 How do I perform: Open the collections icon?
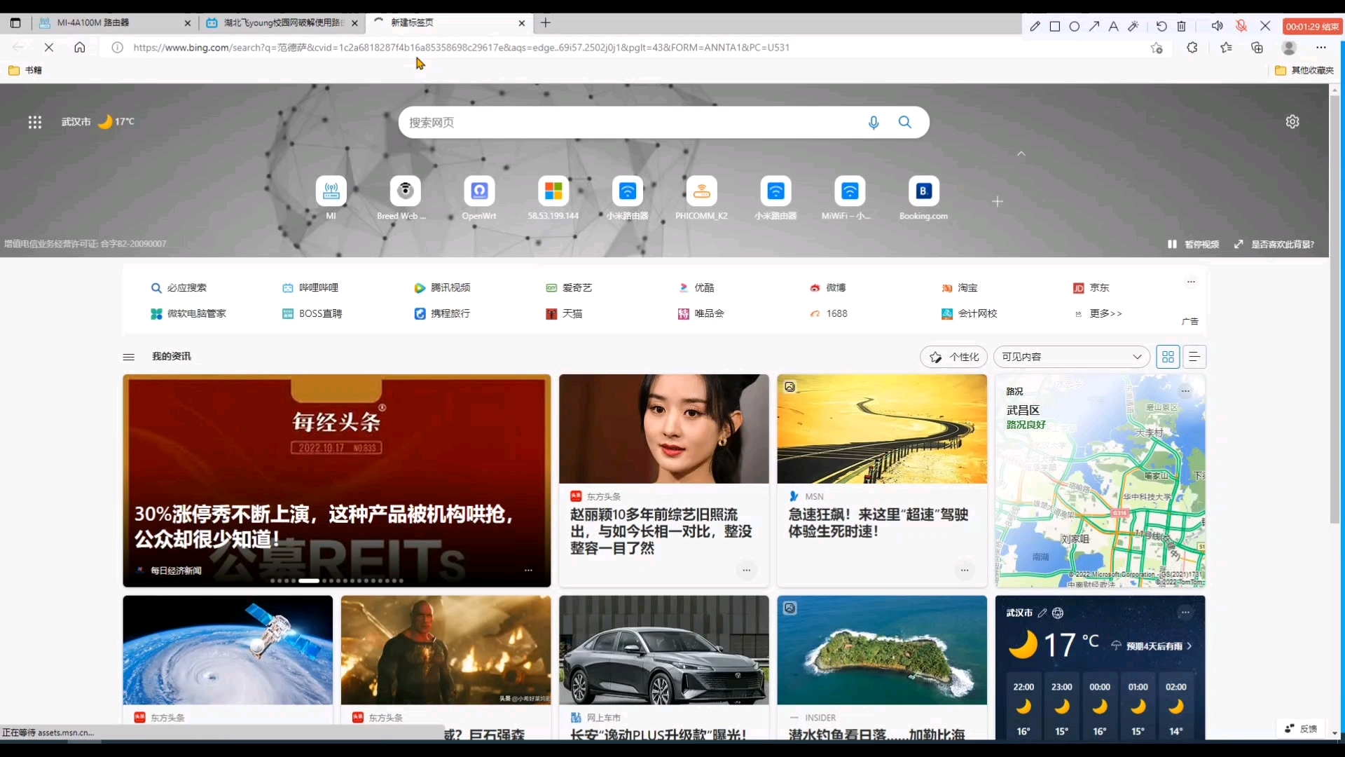click(1257, 48)
